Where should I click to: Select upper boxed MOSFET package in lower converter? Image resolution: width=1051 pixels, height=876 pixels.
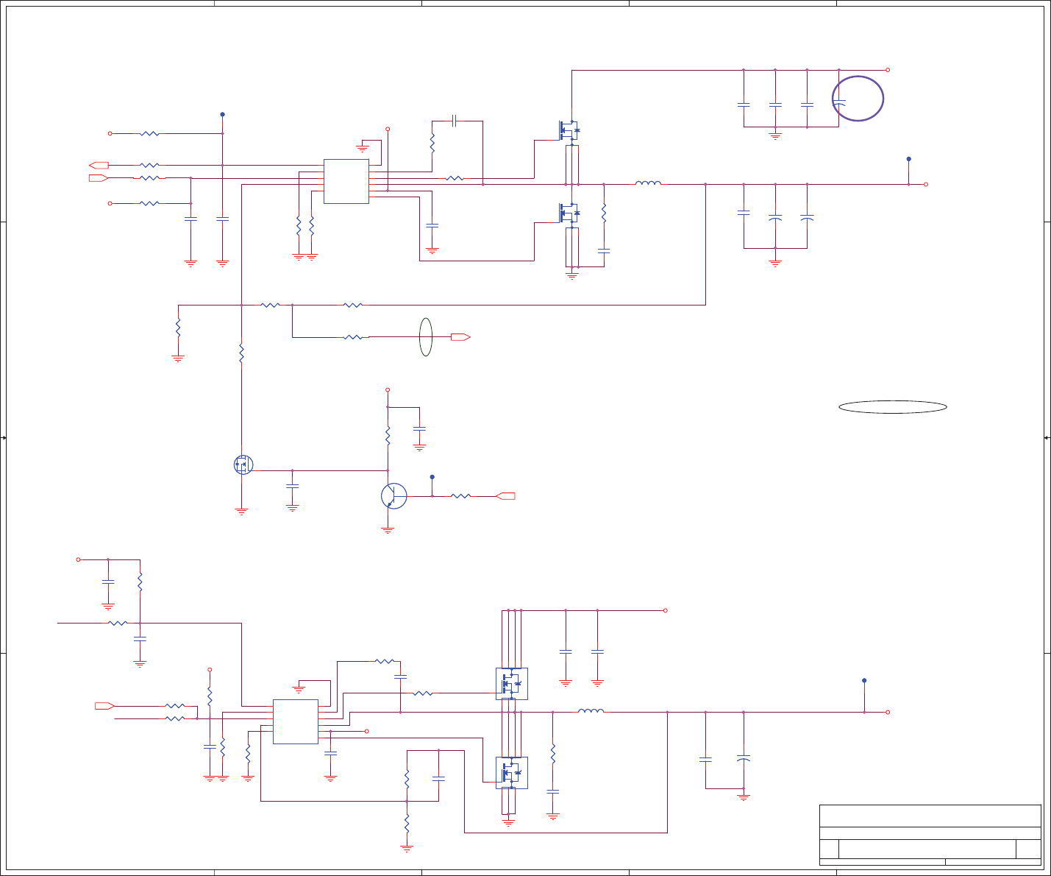point(512,684)
